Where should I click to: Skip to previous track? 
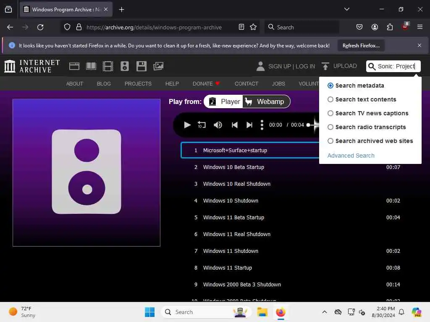tap(234, 125)
